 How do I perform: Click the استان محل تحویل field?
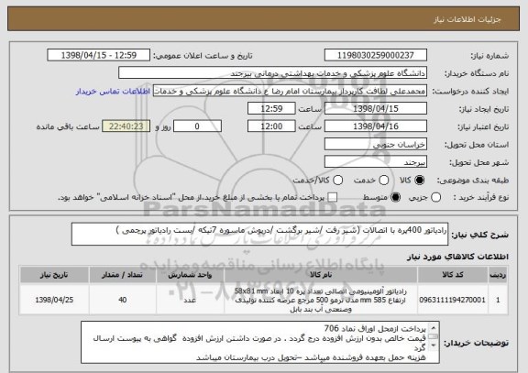(x=376, y=145)
